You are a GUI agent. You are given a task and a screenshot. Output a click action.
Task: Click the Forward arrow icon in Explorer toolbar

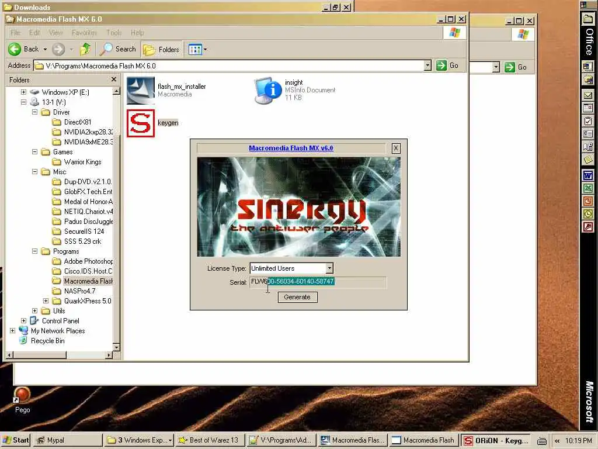pyautogui.click(x=58, y=49)
